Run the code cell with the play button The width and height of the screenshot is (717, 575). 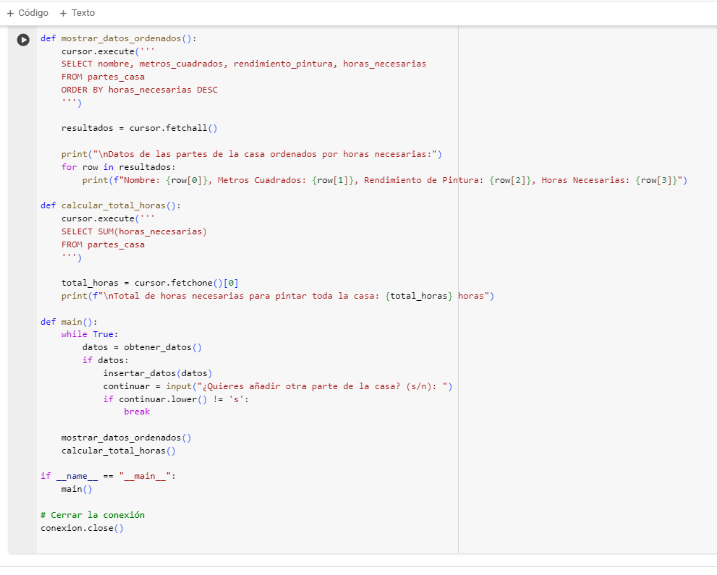pos(23,40)
